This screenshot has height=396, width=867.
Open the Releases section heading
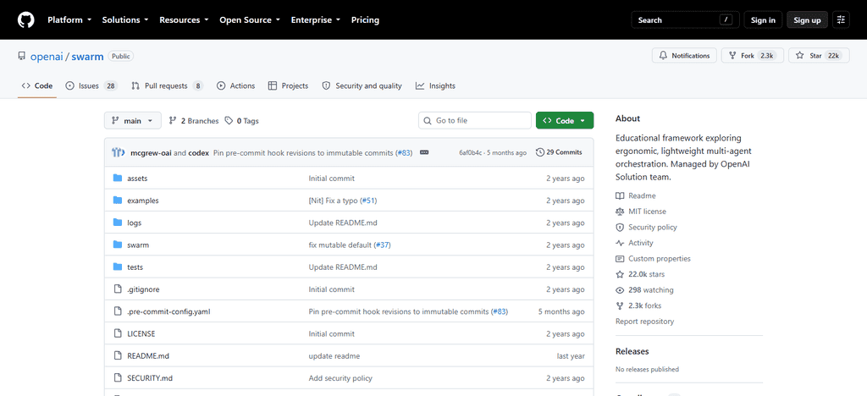pos(632,351)
